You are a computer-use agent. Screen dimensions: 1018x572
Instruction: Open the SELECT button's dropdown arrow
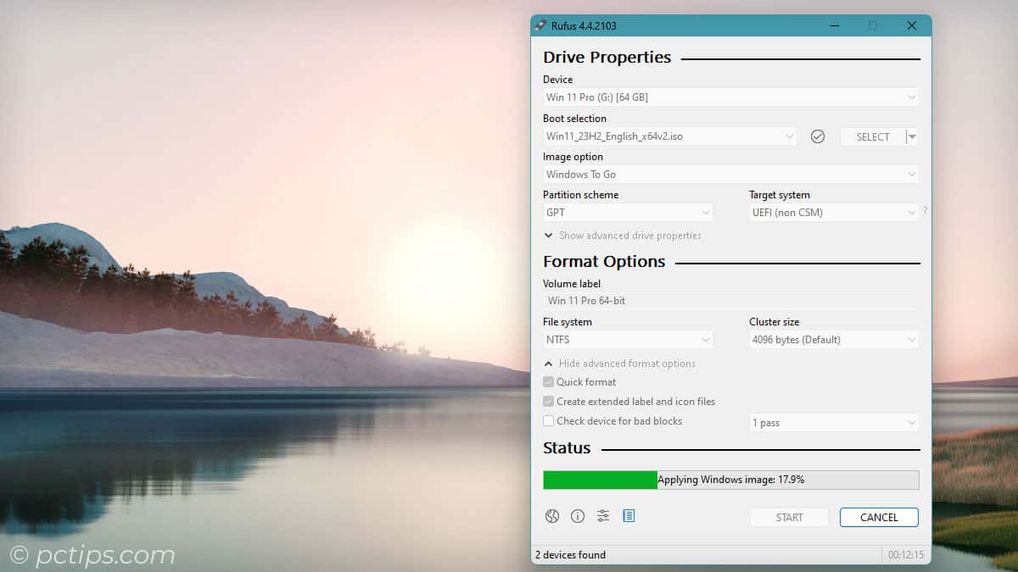[x=911, y=136]
